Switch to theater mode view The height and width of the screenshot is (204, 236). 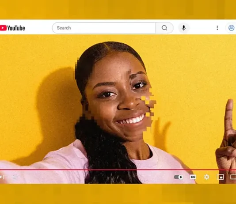click(233, 177)
